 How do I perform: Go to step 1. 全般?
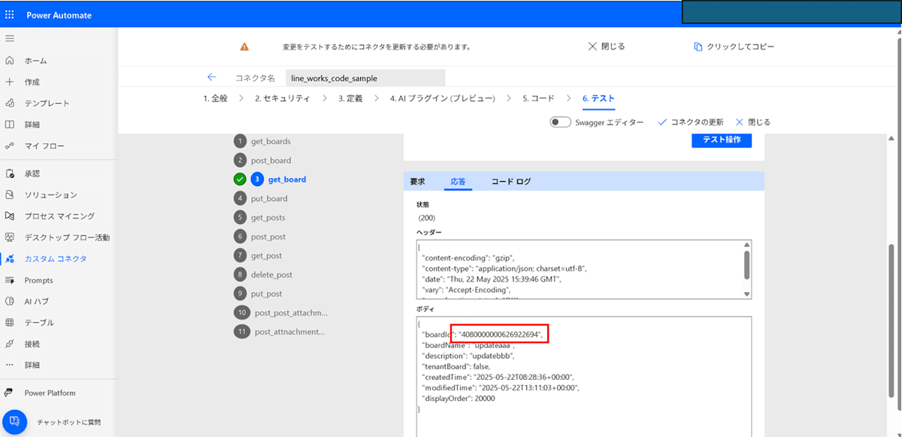coord(216,98)
